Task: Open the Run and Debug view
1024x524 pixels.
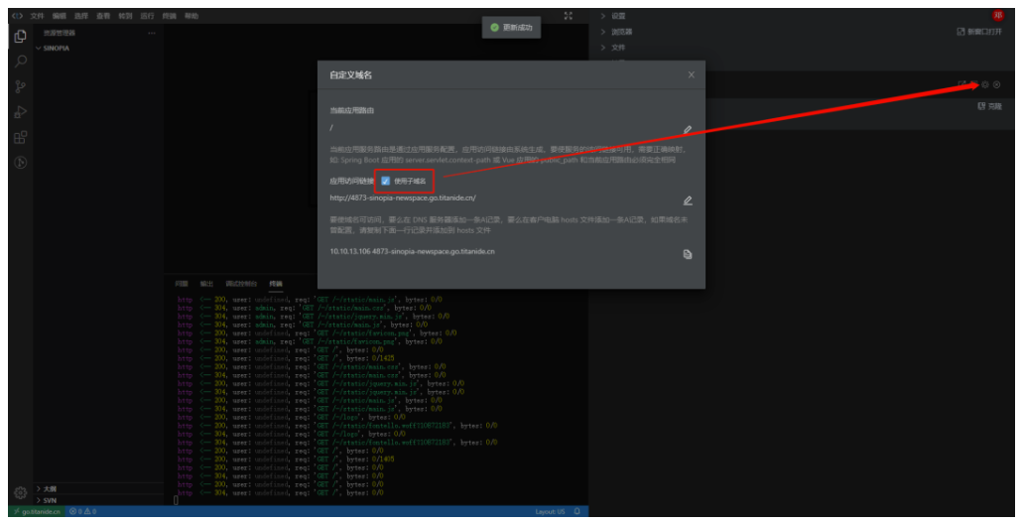Action: 20,112
